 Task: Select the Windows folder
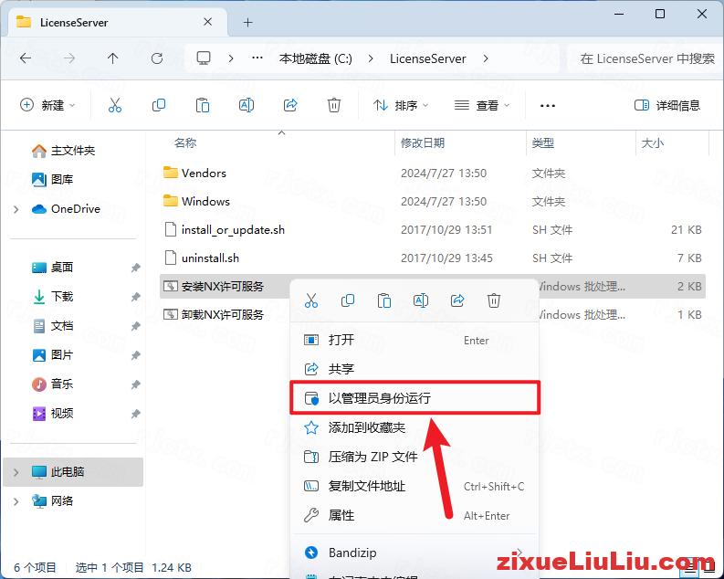coord(432,201)
